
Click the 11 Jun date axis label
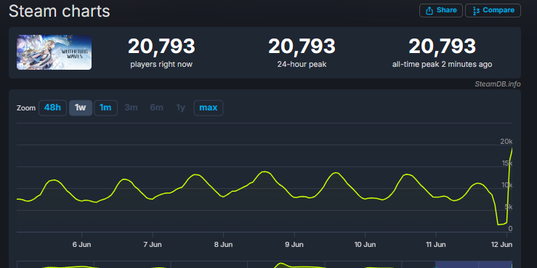[x=436, y=245]
